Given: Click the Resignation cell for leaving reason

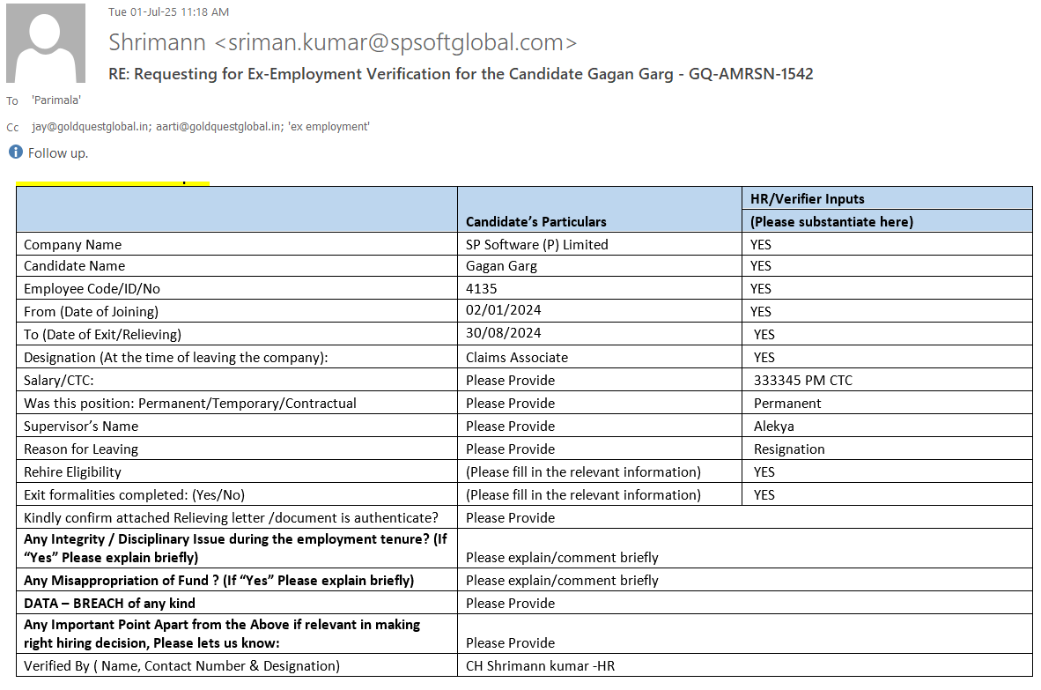Looking at the screenshot, I should tap(789, 449).
